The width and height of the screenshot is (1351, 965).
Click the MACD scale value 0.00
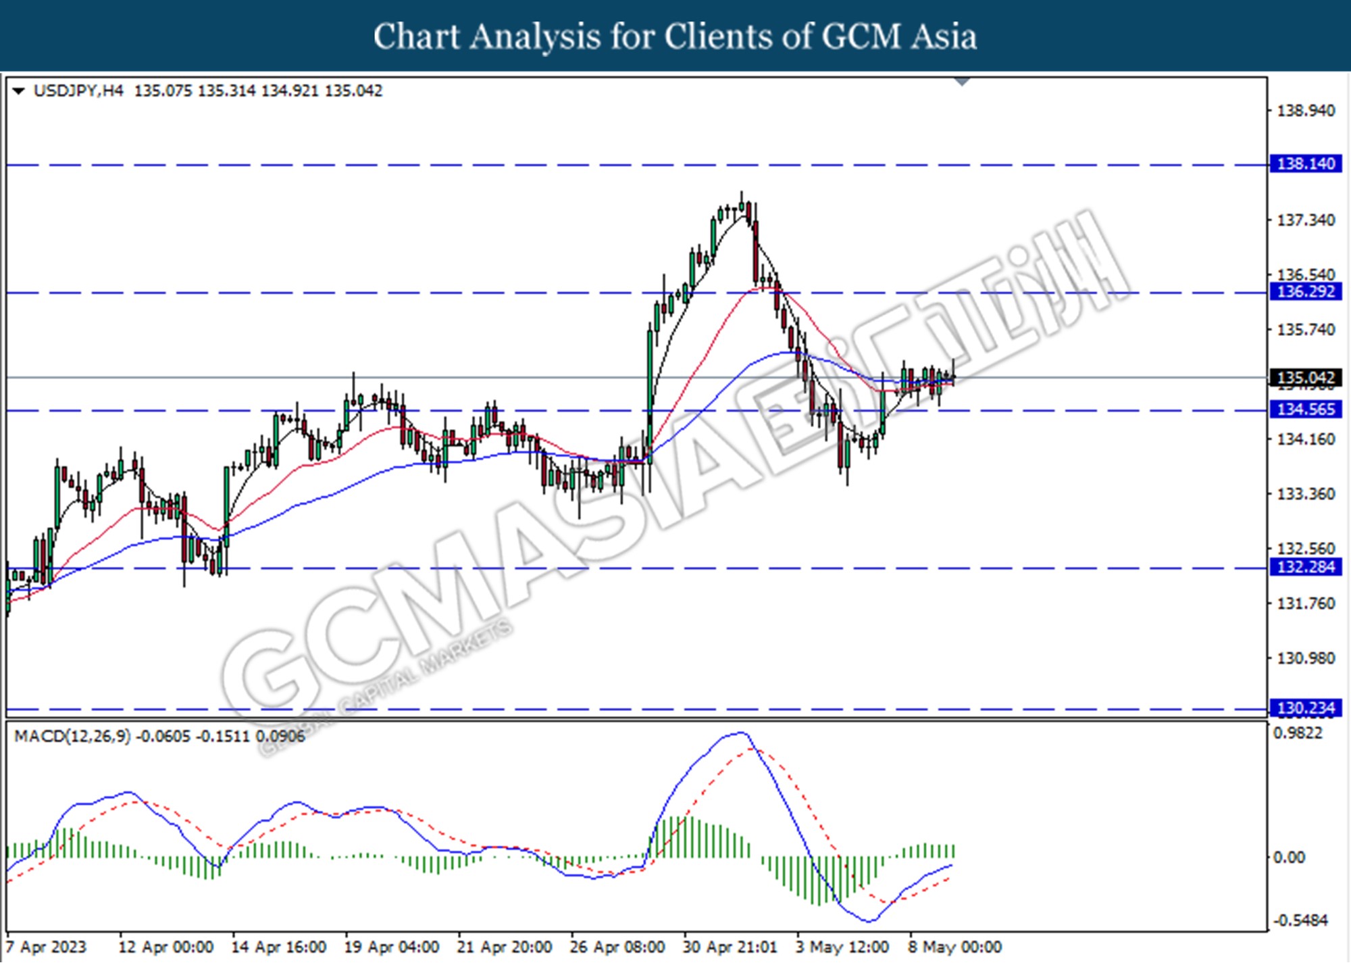[1289, 858]
